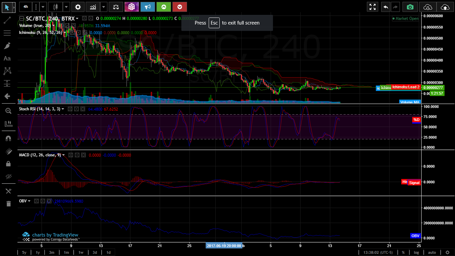Save chart layout to cloud
The height and width of the screenshot is (256, 455).
445,7
